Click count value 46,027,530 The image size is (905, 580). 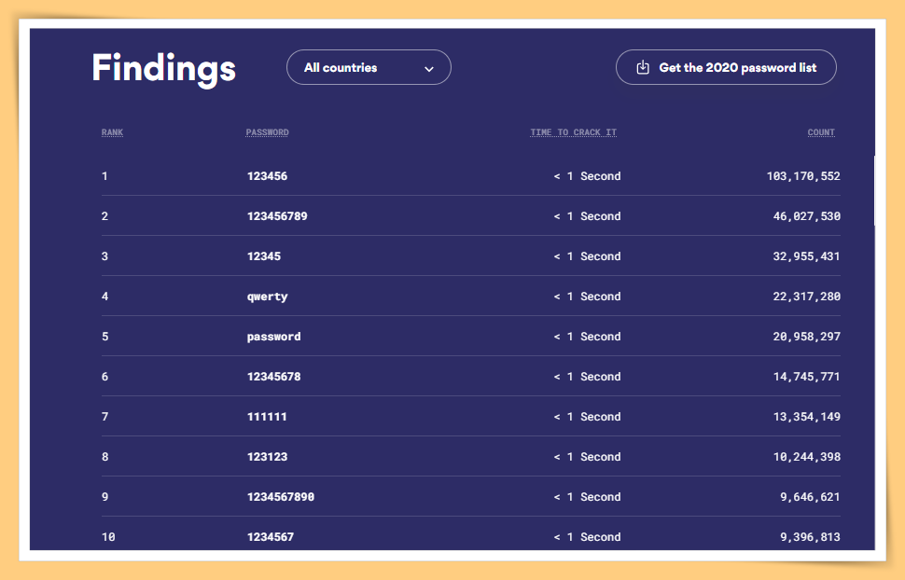(x=806, y=215)
